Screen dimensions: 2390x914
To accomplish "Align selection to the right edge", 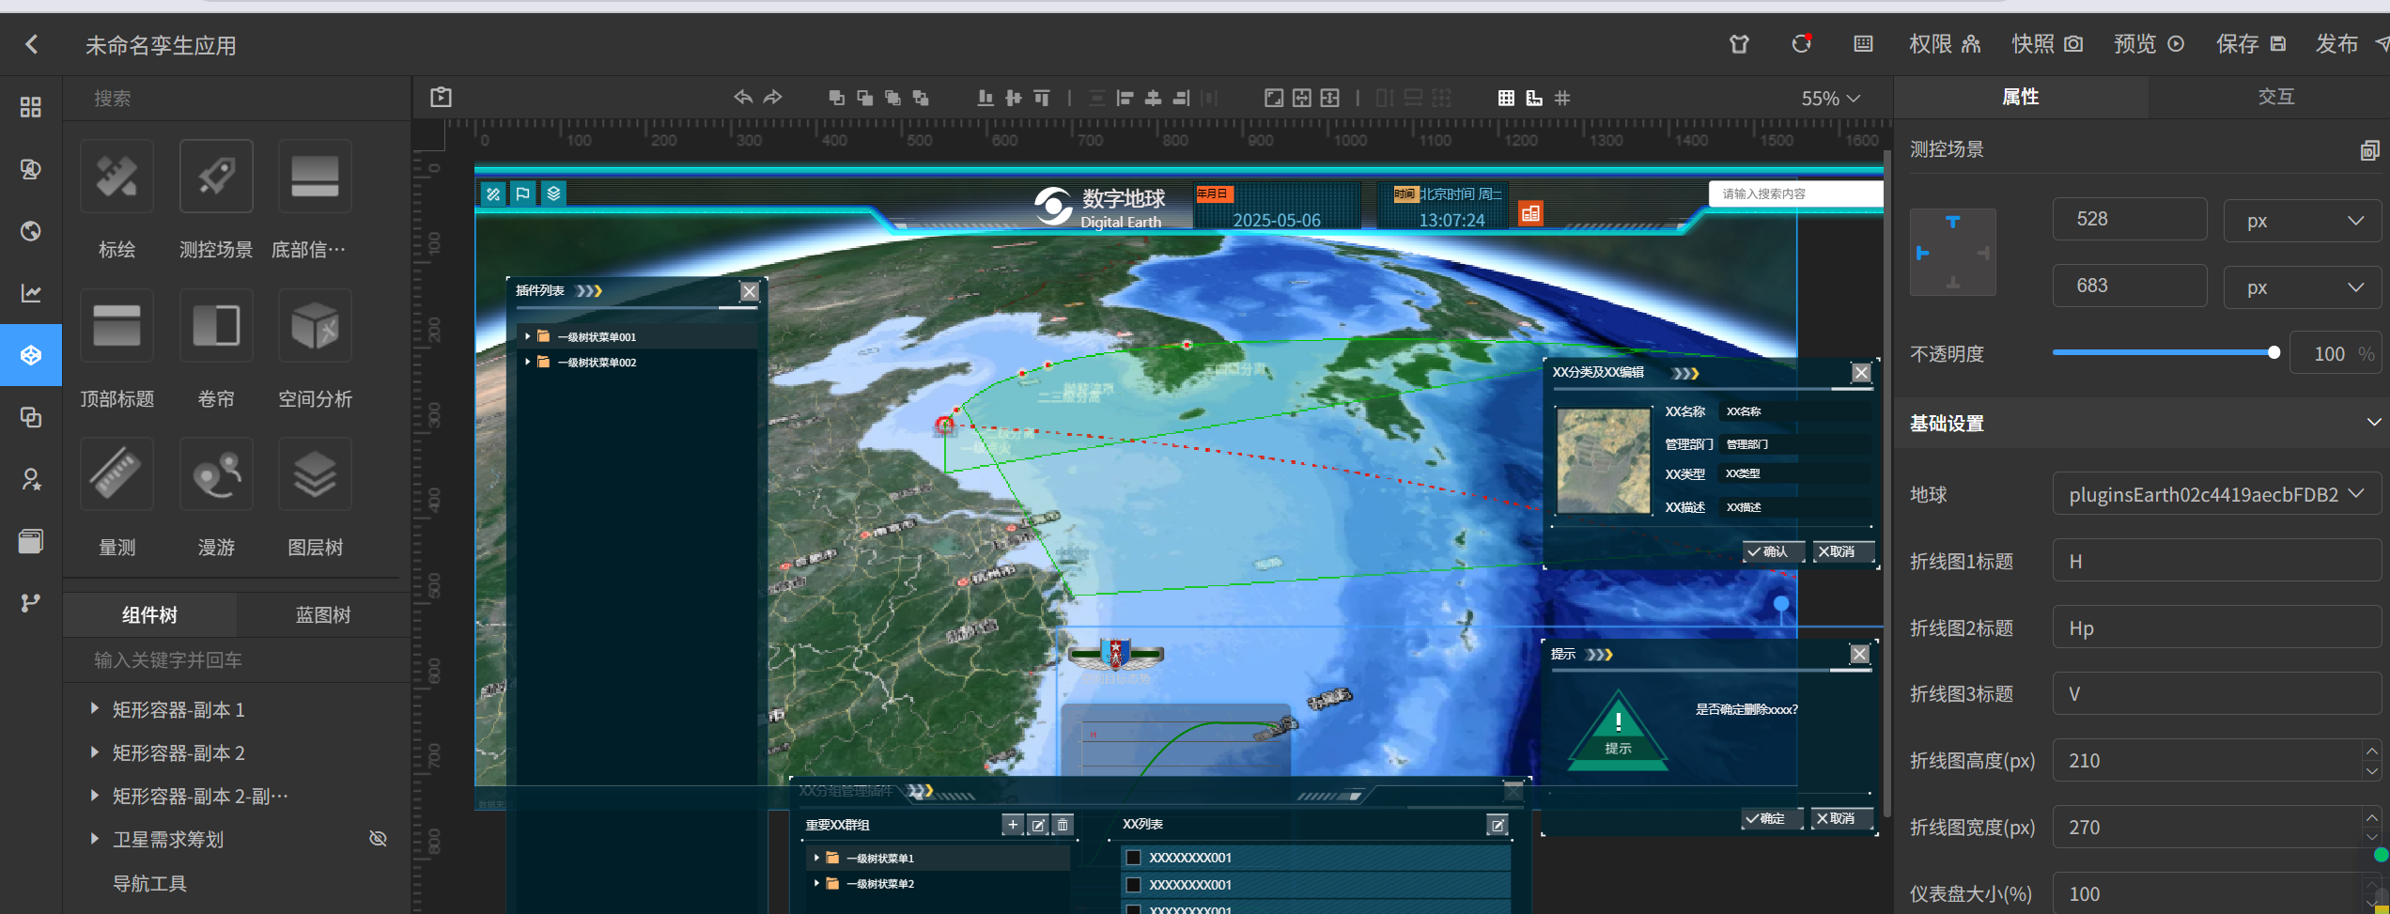I will 1181,98.
